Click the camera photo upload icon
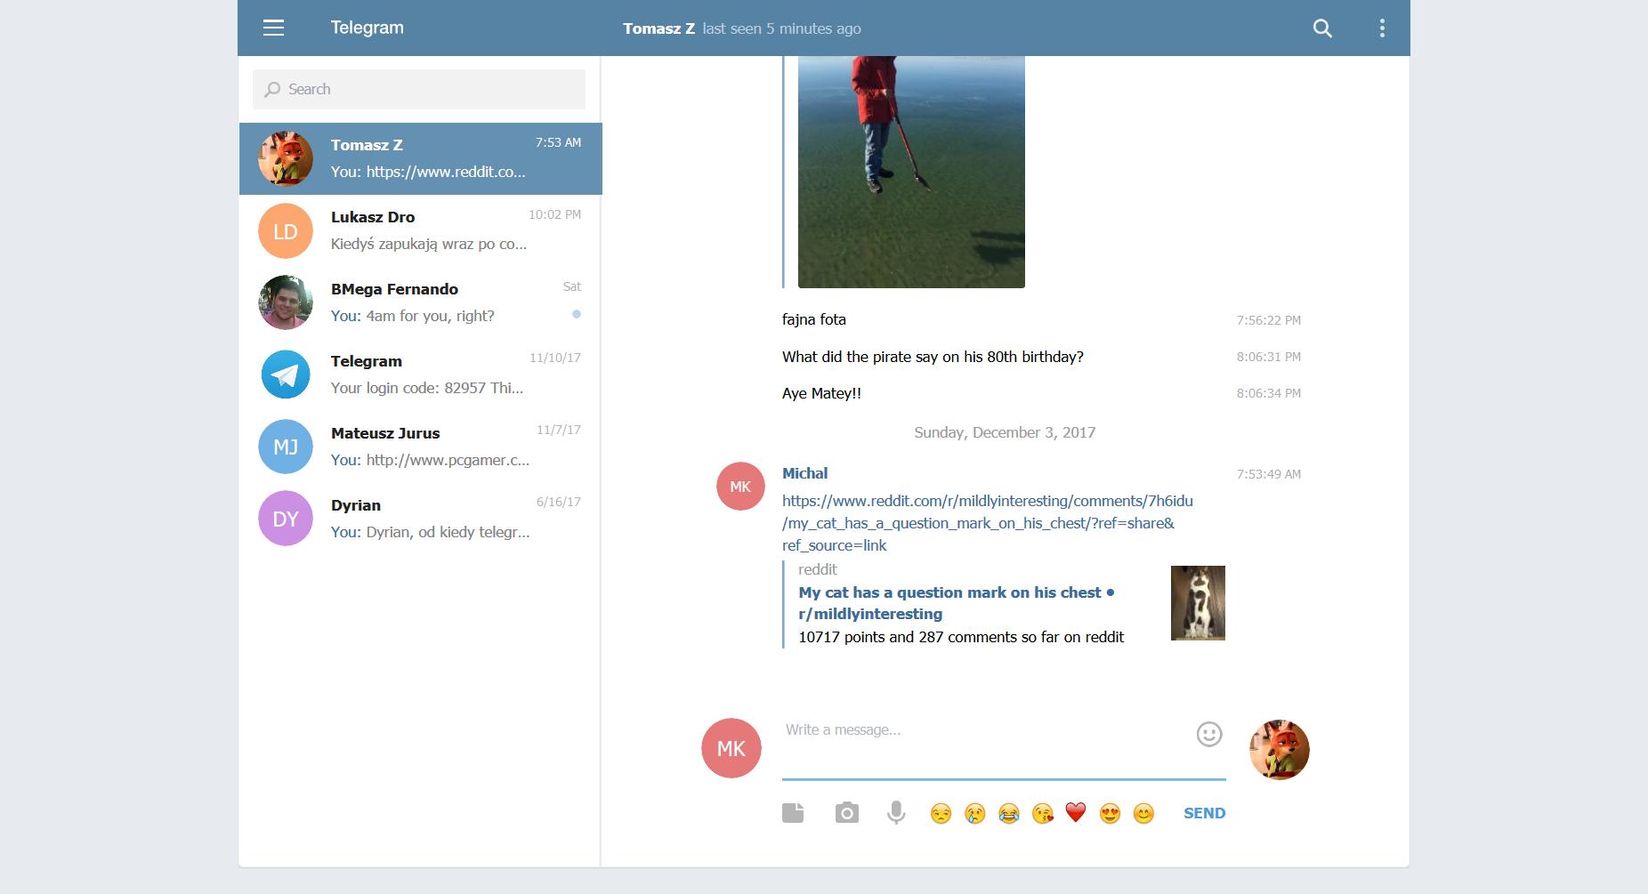Viewport: 1648px width, 894px height. point(846,813)
